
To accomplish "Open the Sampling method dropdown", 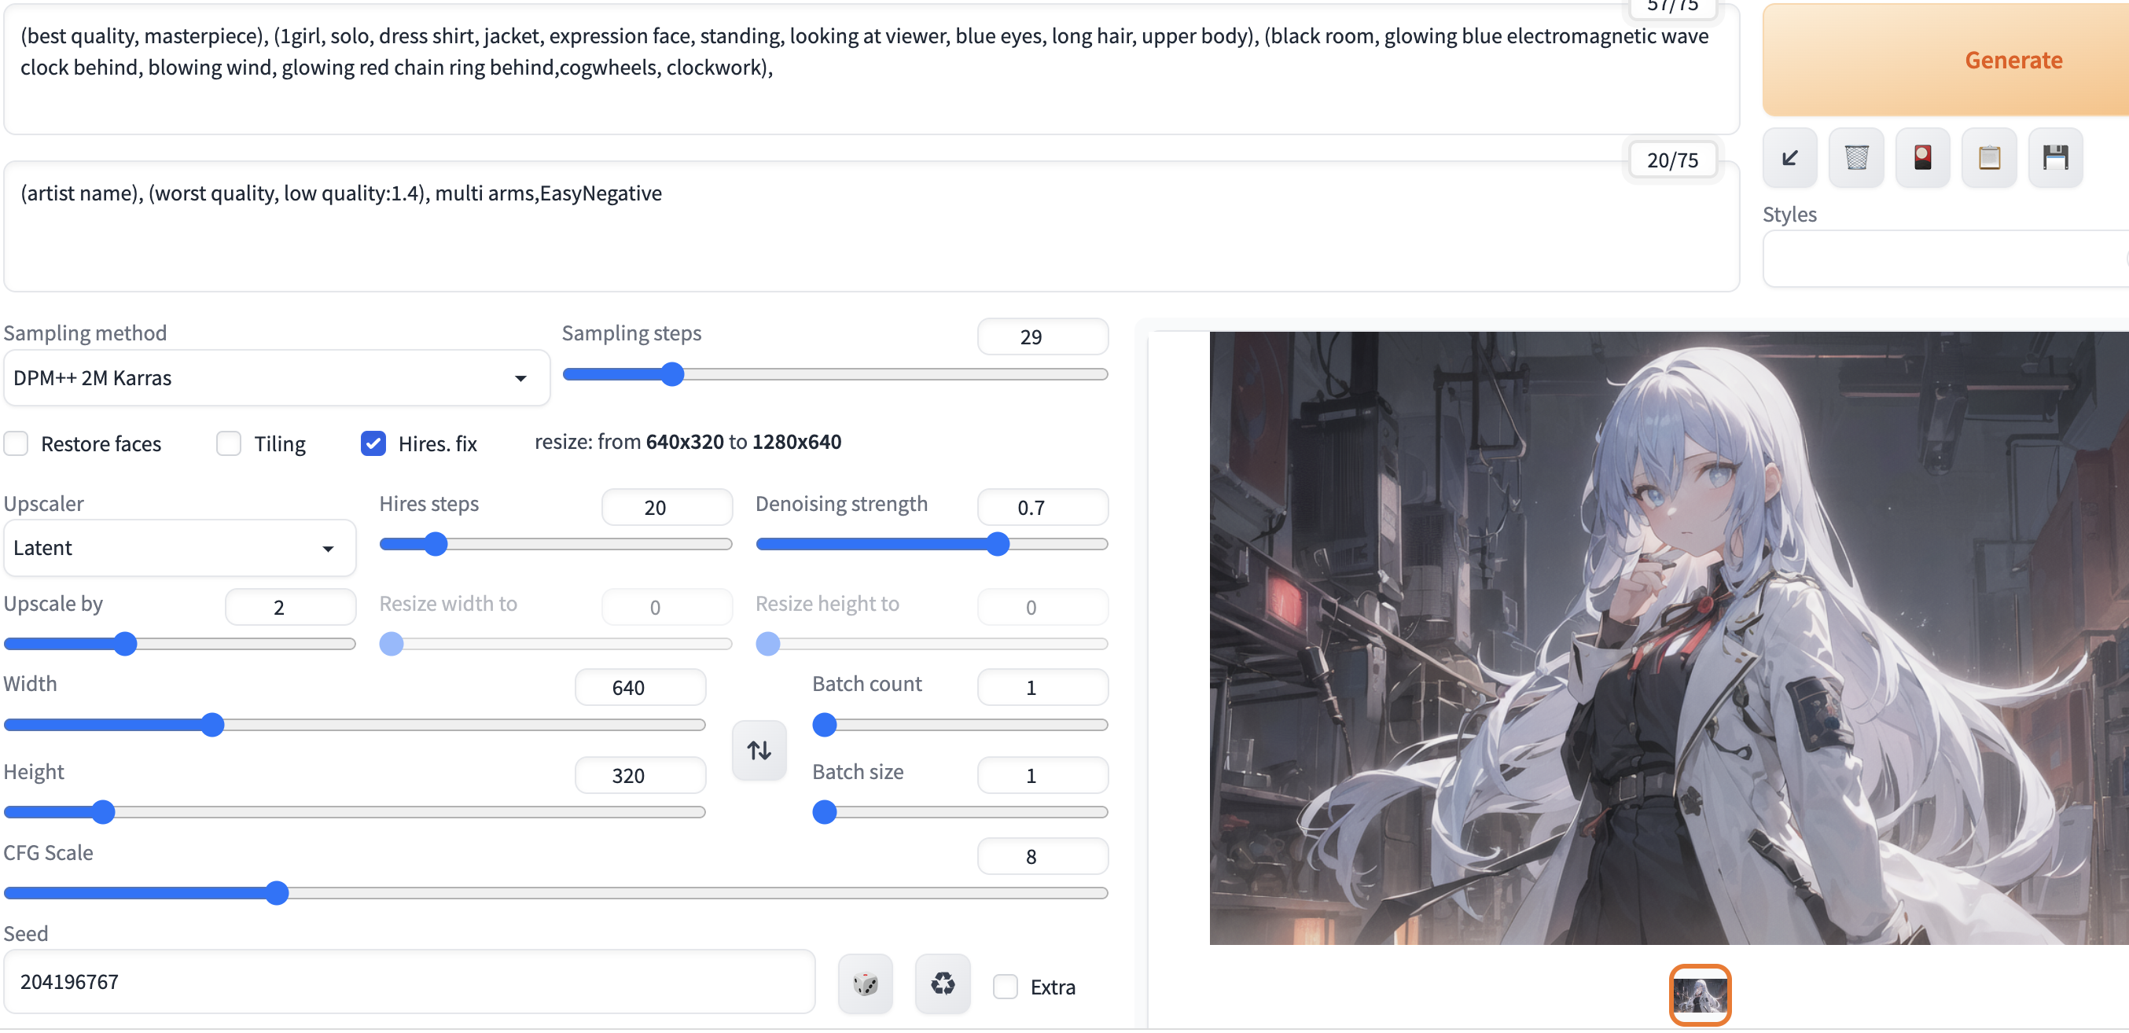I will [x=276, y=377].
